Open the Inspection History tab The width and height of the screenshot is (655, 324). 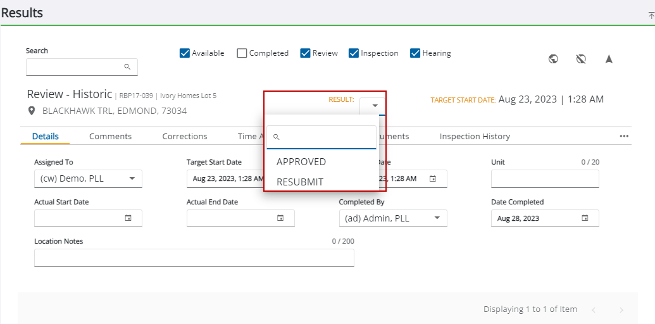tap(475, 136)
